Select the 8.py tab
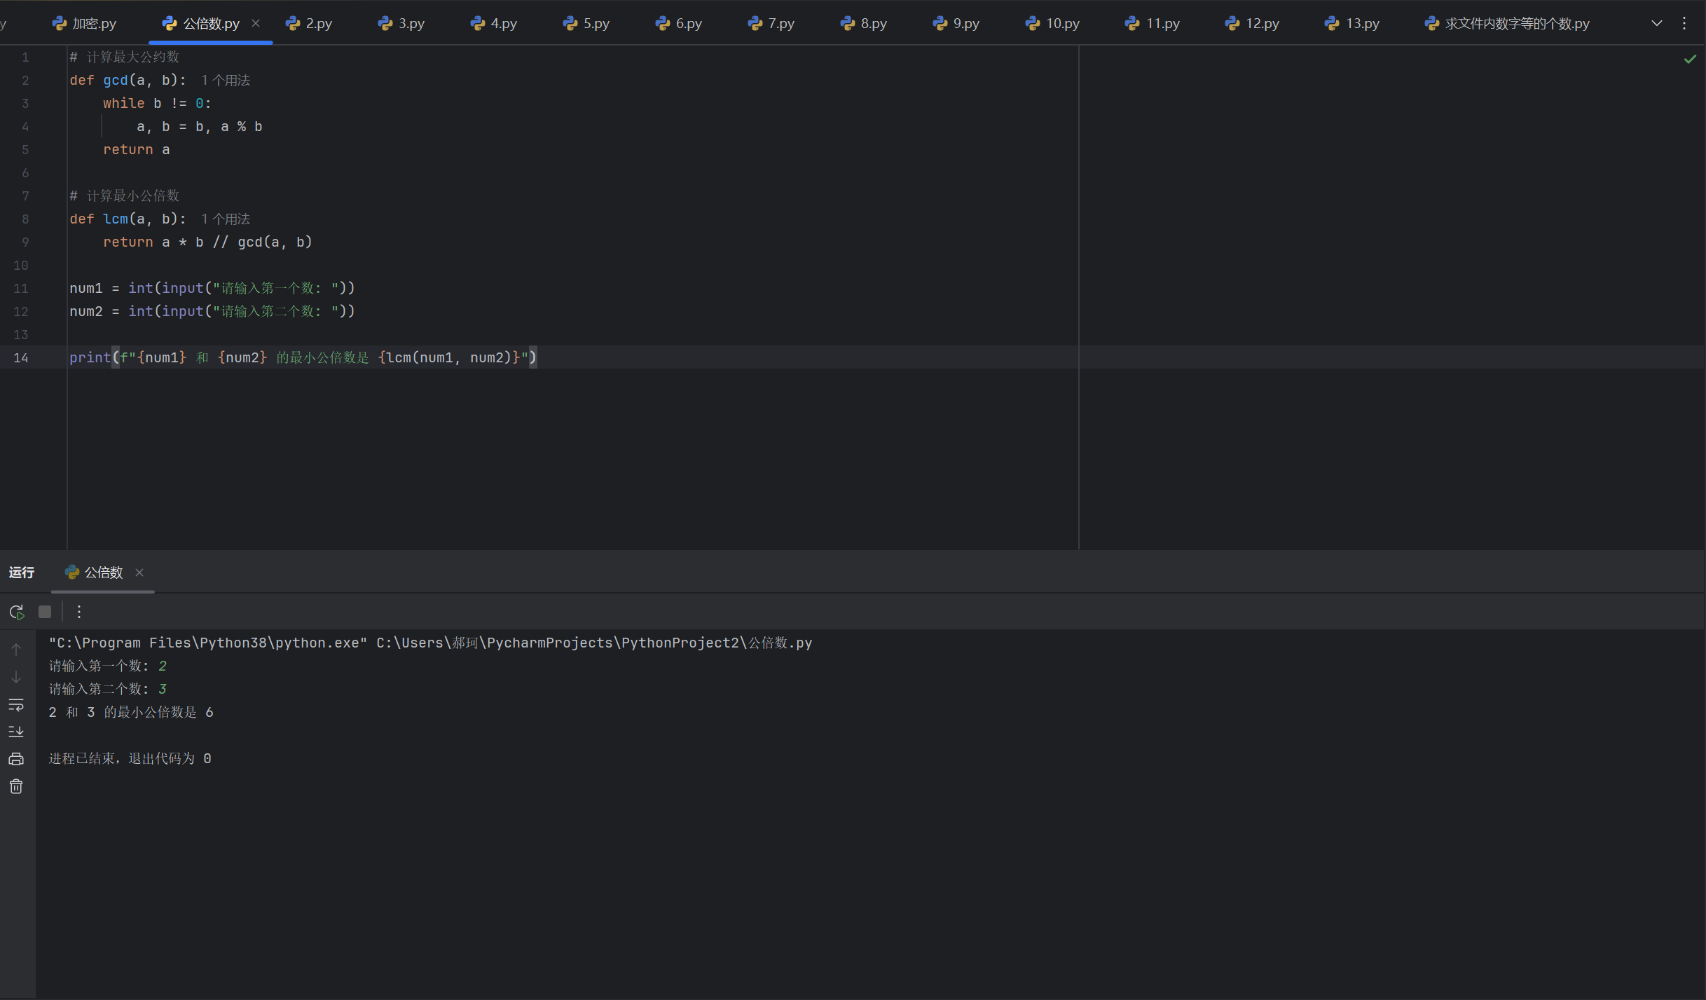 (864, 23)
